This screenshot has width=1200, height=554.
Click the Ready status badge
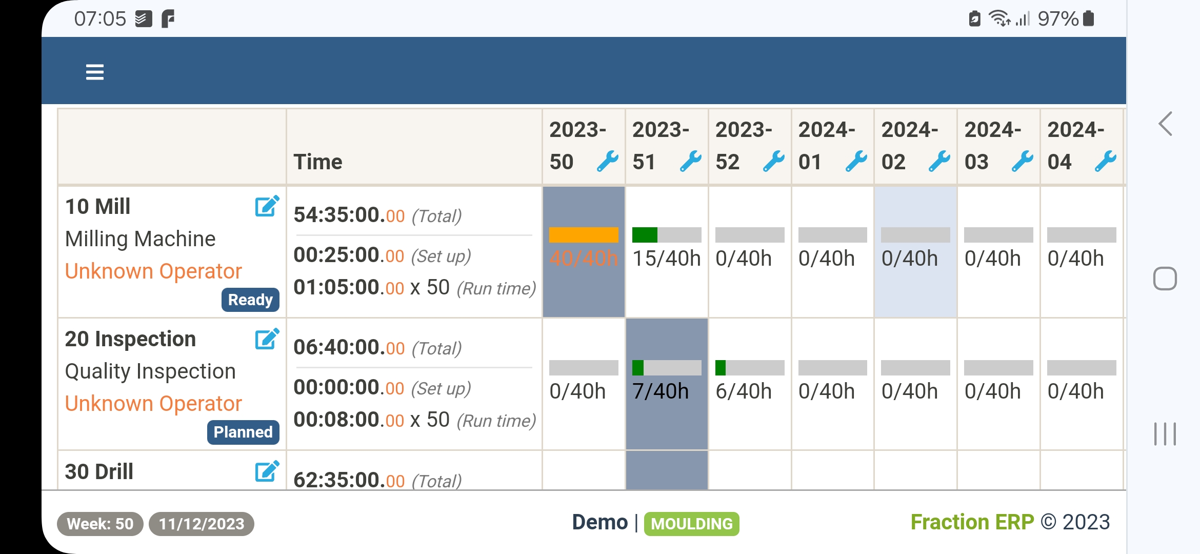[x=250, y=300]
